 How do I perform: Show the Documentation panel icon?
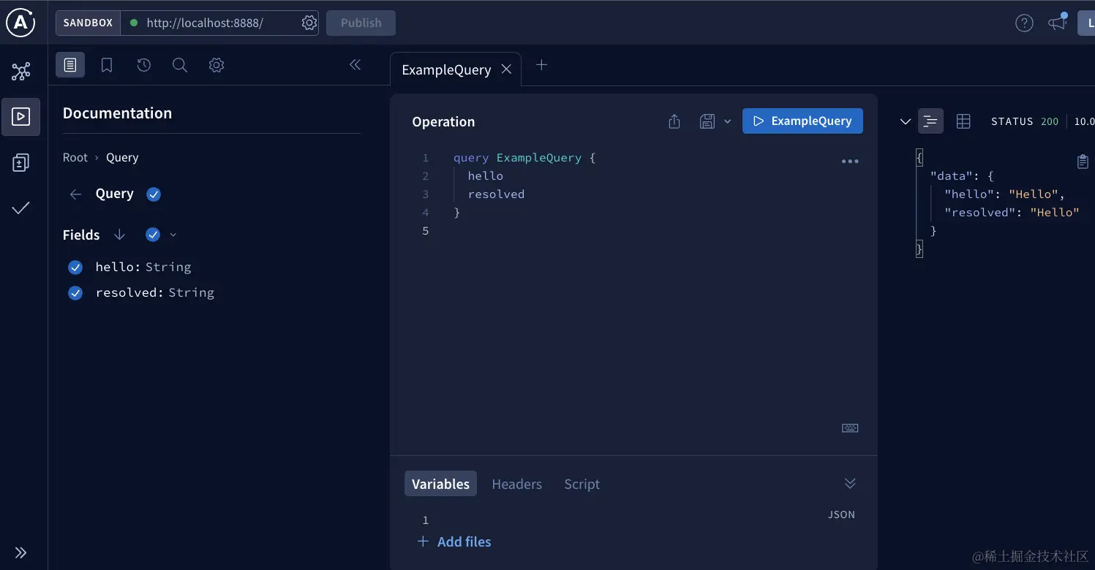pos(70,65)
